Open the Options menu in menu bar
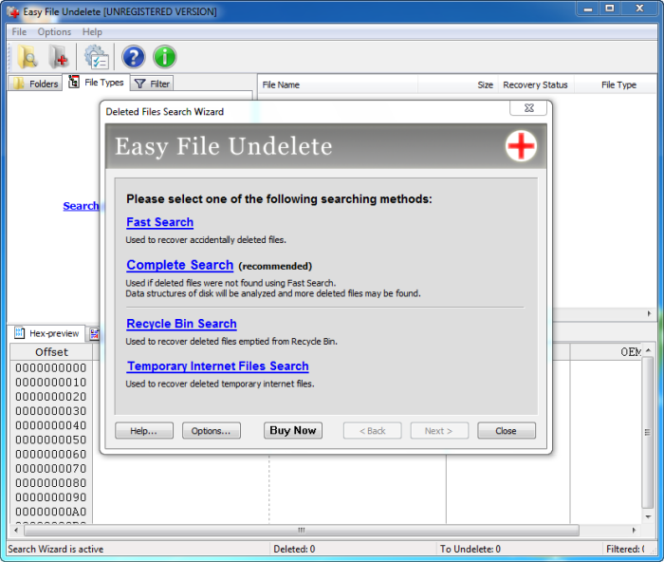 [54, 32]
